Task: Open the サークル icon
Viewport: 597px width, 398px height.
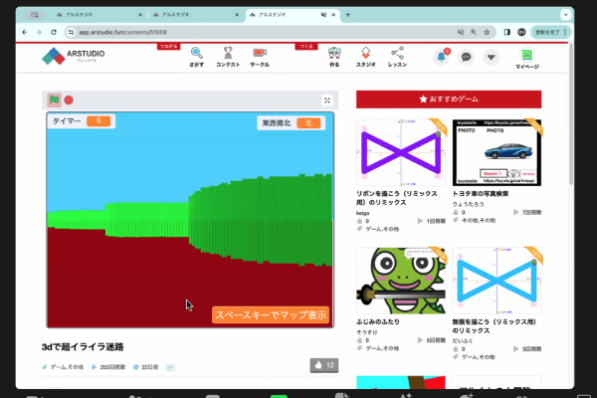Action: click(260, 57)
